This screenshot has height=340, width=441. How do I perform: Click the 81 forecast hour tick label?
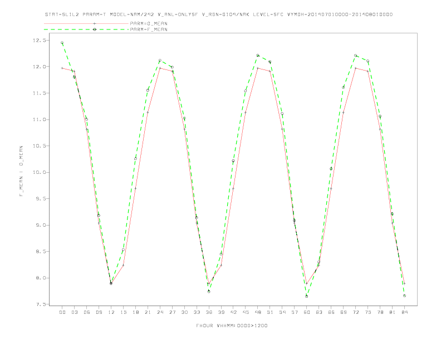[x=393, y=312]
